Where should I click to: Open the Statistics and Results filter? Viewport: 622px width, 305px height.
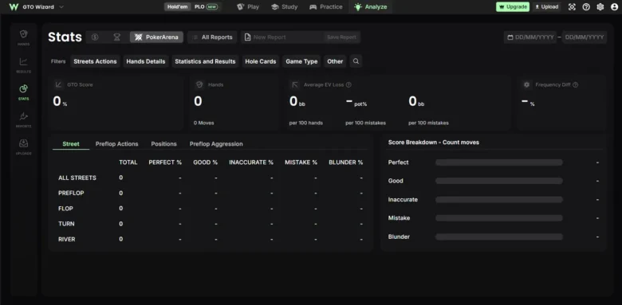pyautogui.click(x=205, y=61)
